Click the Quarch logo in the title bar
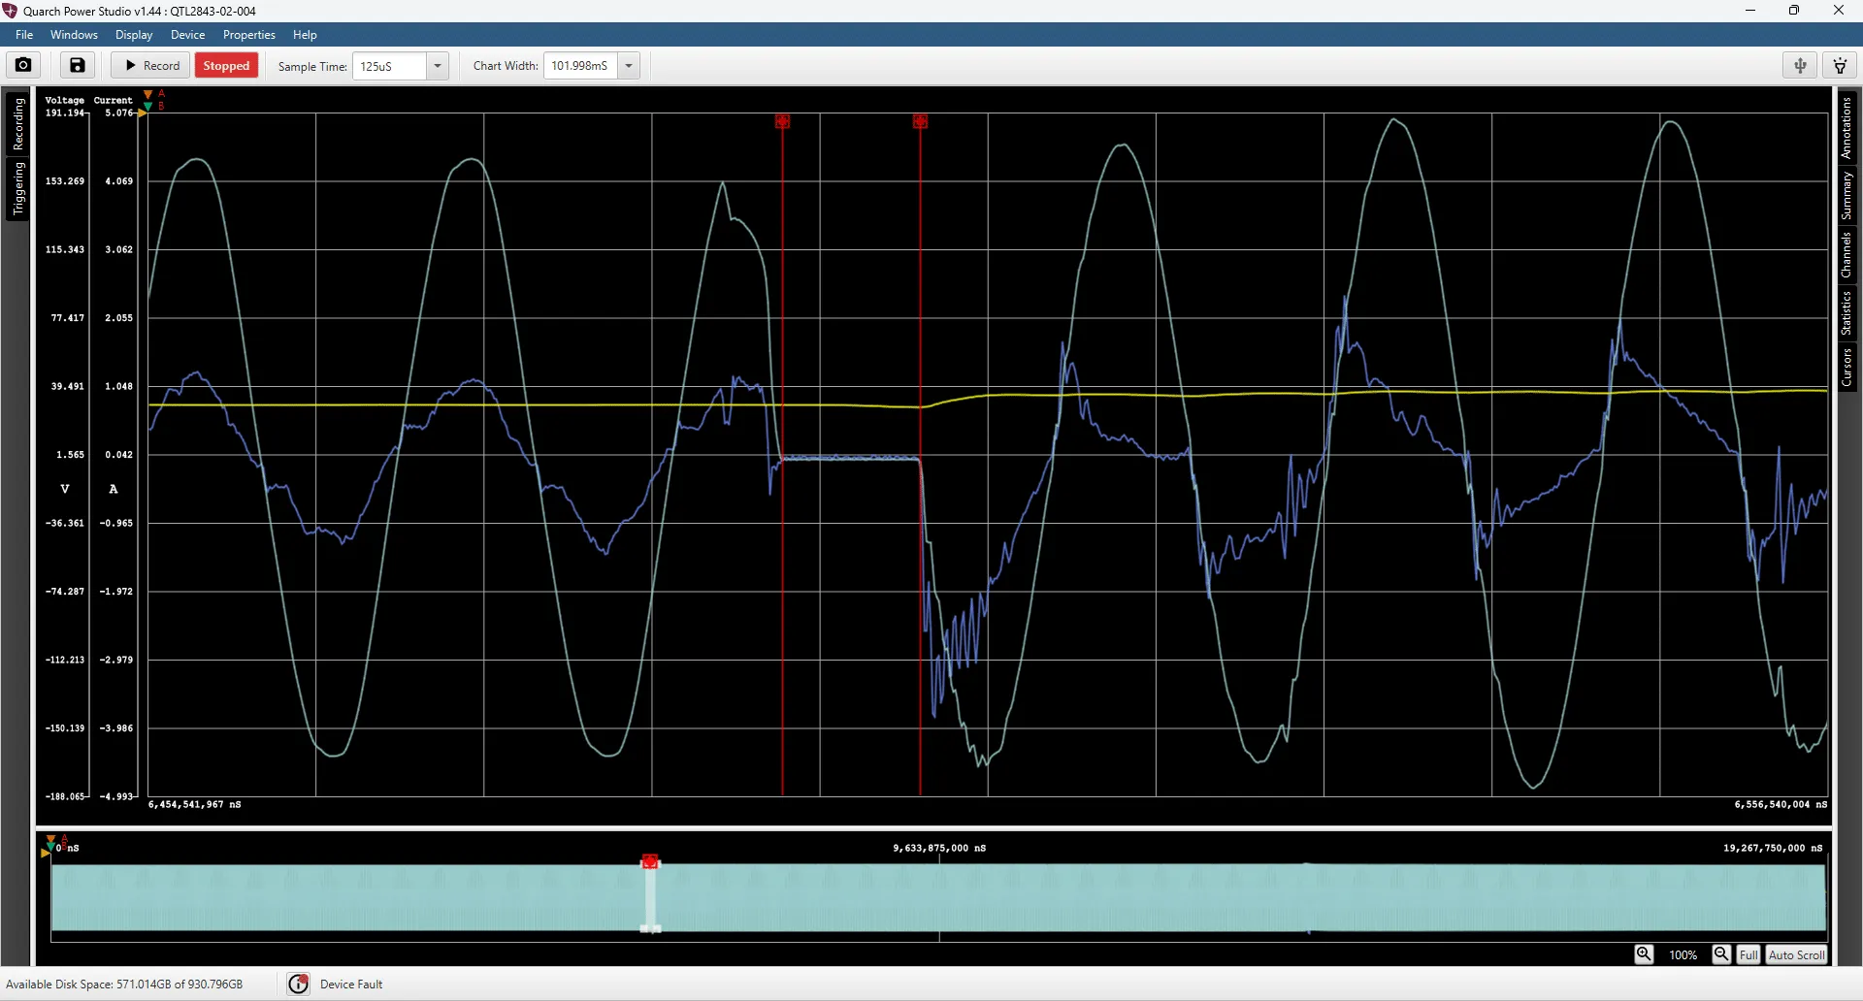Viewport: 1863px width, 1001px height. (x=11, y=11)
